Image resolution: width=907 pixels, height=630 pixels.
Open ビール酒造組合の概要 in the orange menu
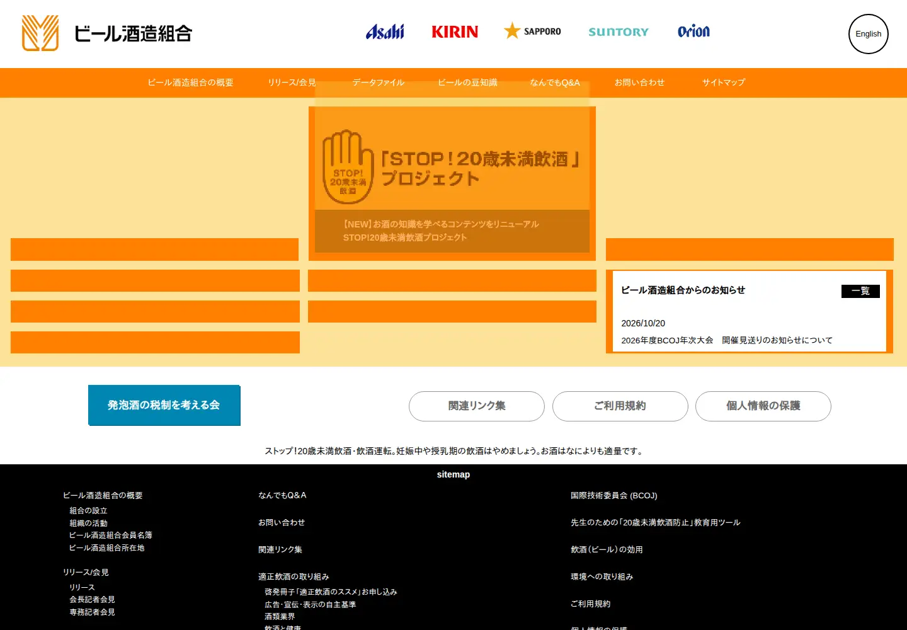[x=191, y=83]
